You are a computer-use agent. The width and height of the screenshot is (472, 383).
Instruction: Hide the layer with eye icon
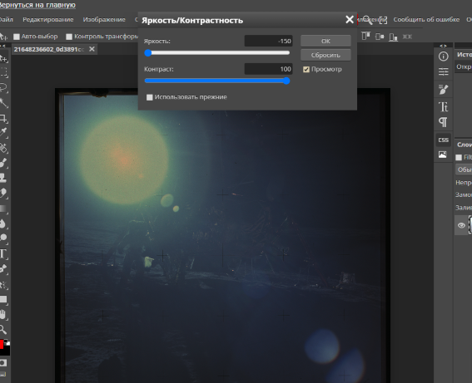pyautogui.click(x=461, y=225)
